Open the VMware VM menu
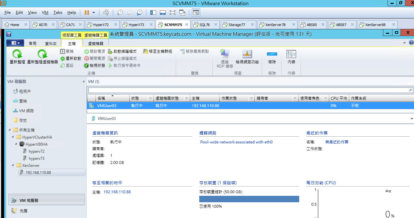 (45, 13)
